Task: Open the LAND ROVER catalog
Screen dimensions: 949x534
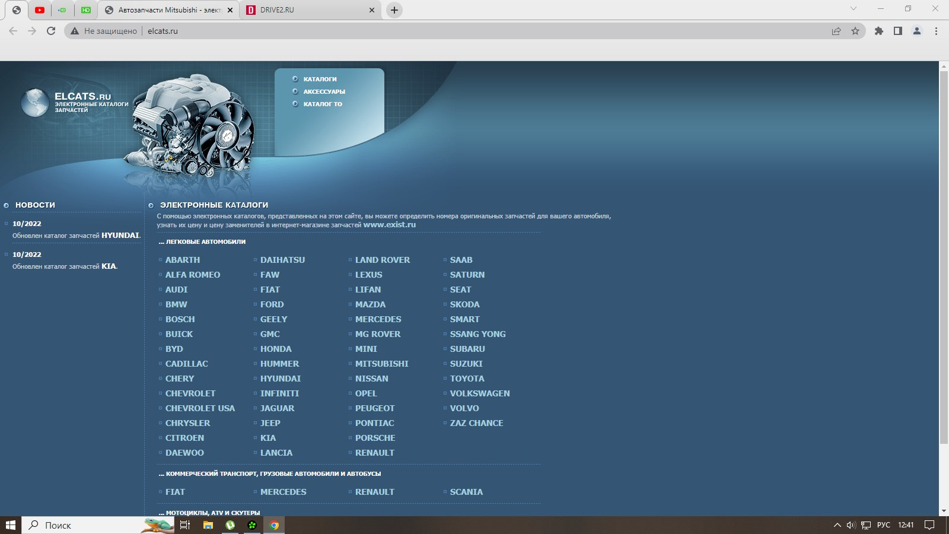Action: pyautogui.click(x=383, y=260)
